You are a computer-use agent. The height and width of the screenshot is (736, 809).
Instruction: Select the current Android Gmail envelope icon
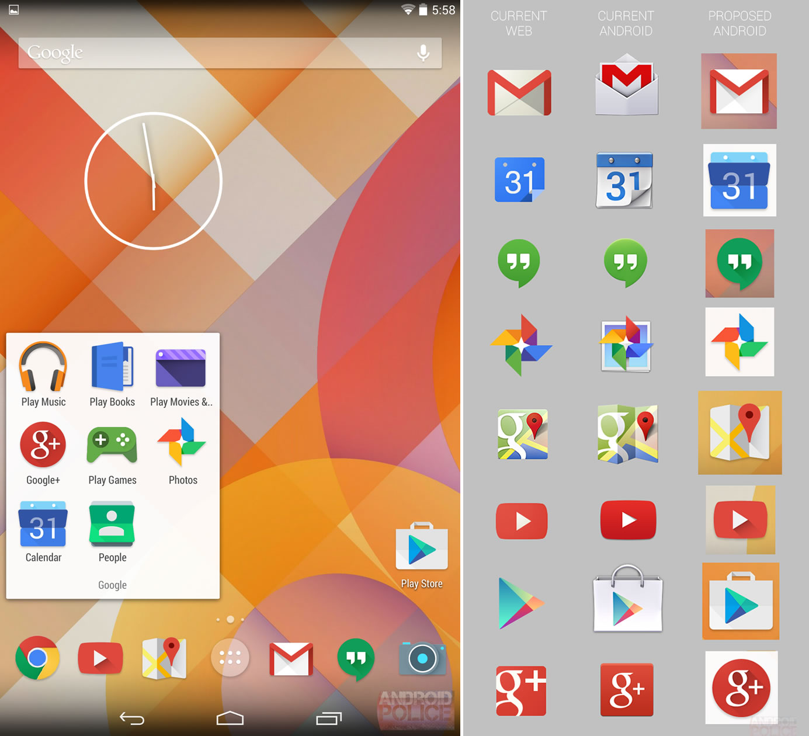click(x=627, y=84)
